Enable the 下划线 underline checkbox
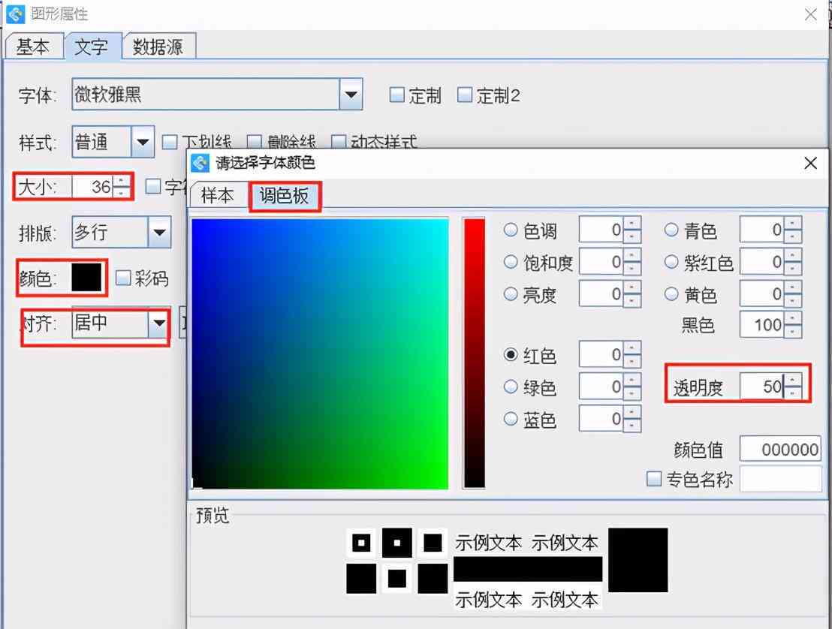This screenshot has height=629, width=832. (169, 142)
